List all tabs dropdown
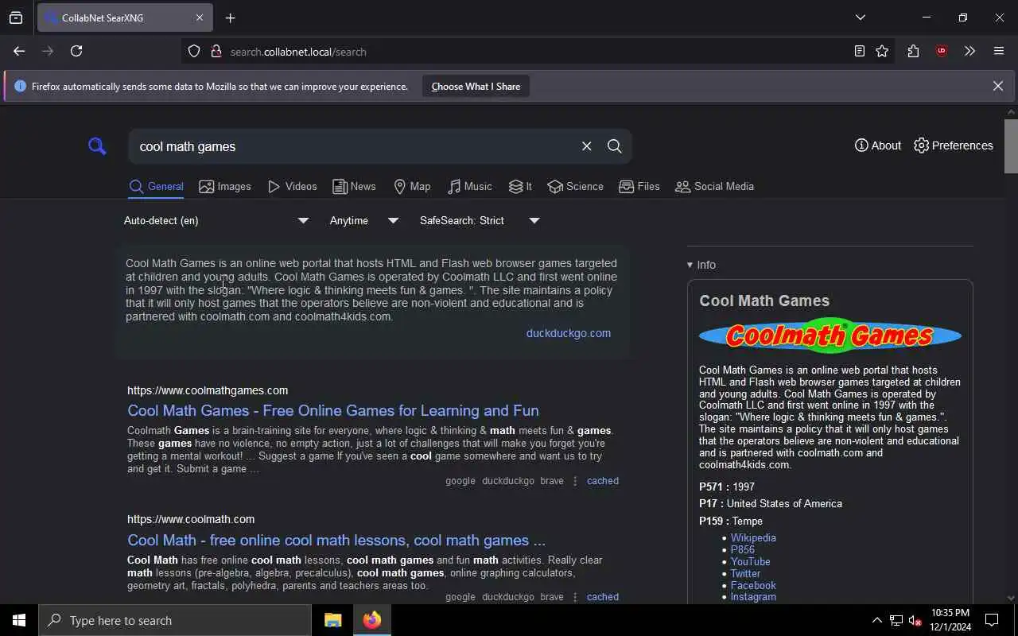 [861, 17]
